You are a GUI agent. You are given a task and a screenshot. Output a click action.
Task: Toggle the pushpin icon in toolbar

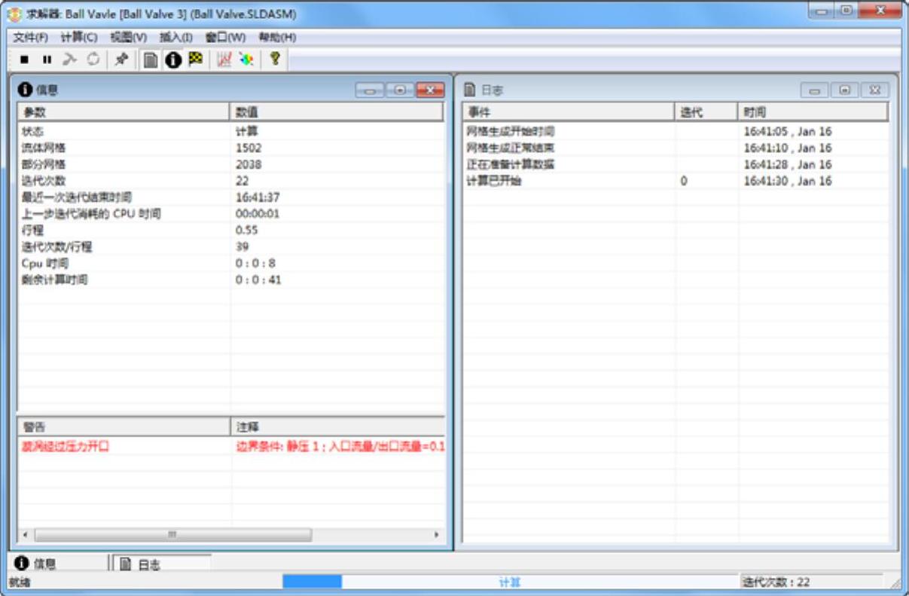tap(120, 60)
